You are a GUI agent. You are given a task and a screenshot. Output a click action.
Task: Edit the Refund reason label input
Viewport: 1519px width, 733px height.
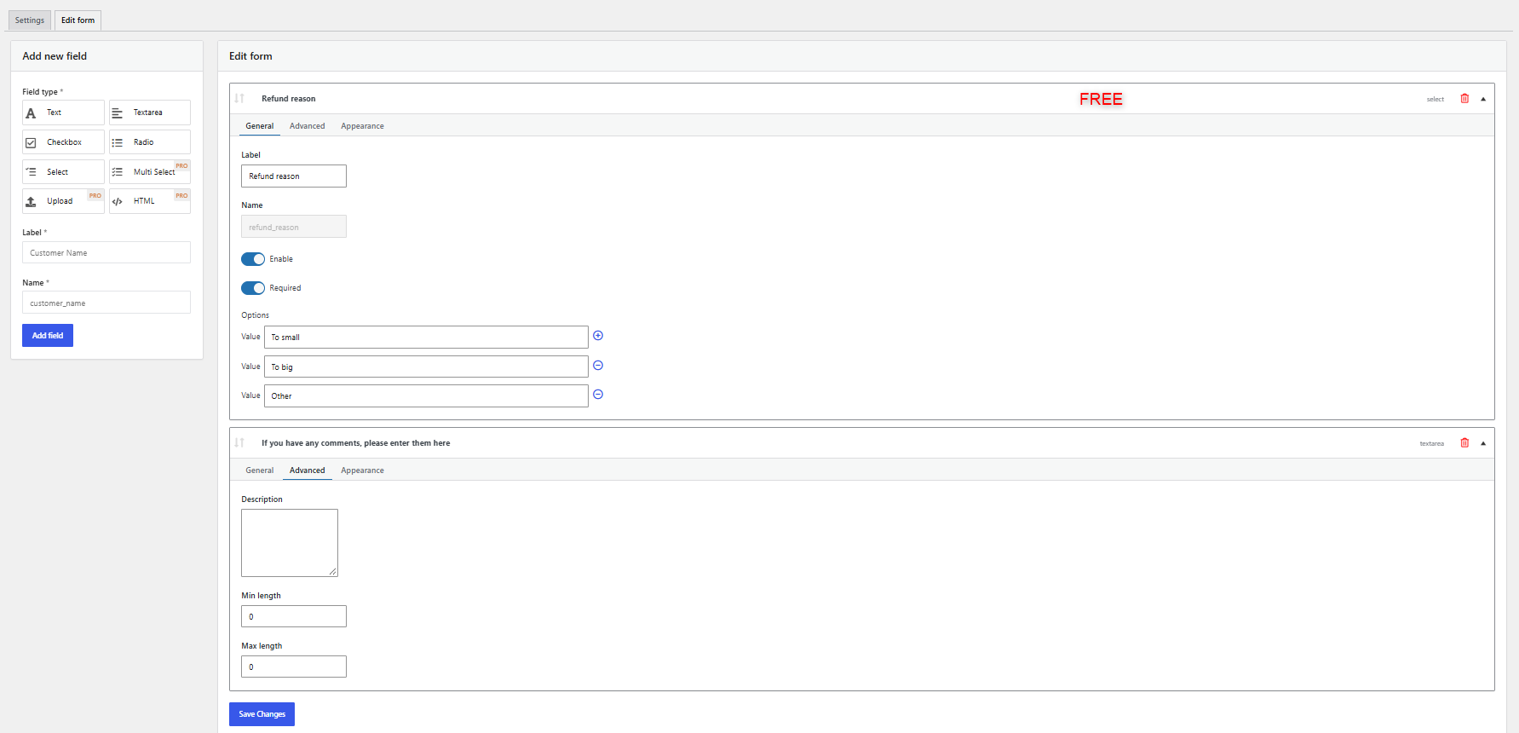(294, 176)
